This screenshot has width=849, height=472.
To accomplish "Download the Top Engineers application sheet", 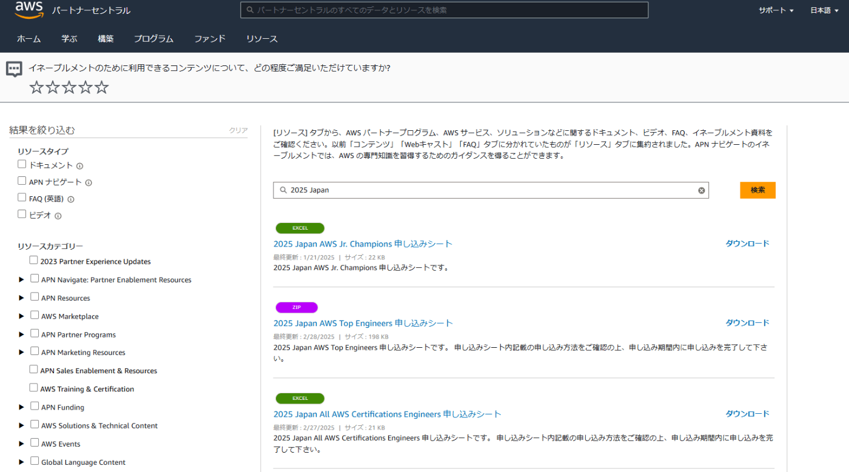I will [747, 323].
